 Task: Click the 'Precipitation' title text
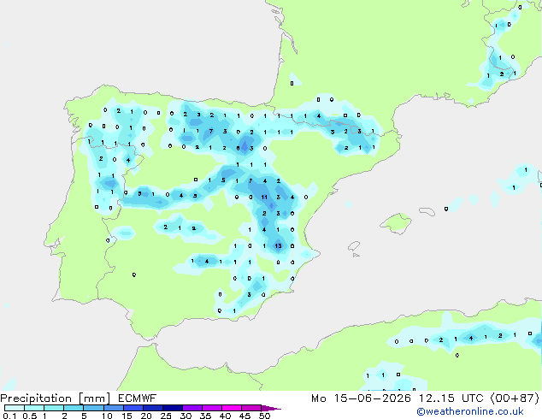(x=36, y=398)
